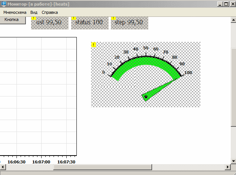Image resolution: width=236 pixels, height=175 pixels.
Task: Click the 16:07:00 time axis label
Action: point(41,162)
